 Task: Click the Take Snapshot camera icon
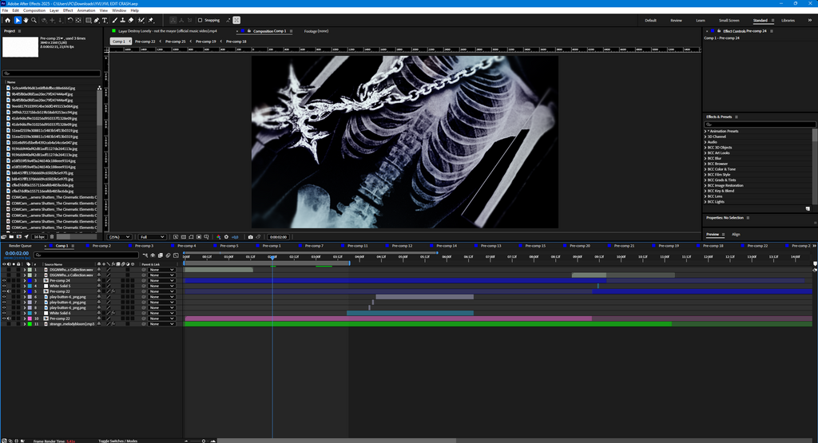click(x=250, y=237)
